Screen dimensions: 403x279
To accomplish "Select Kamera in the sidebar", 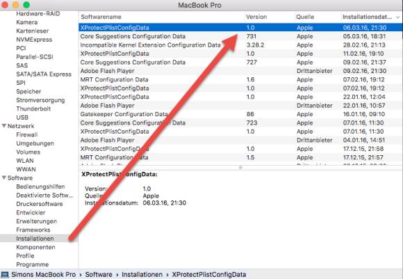I will tap(26, 22).
